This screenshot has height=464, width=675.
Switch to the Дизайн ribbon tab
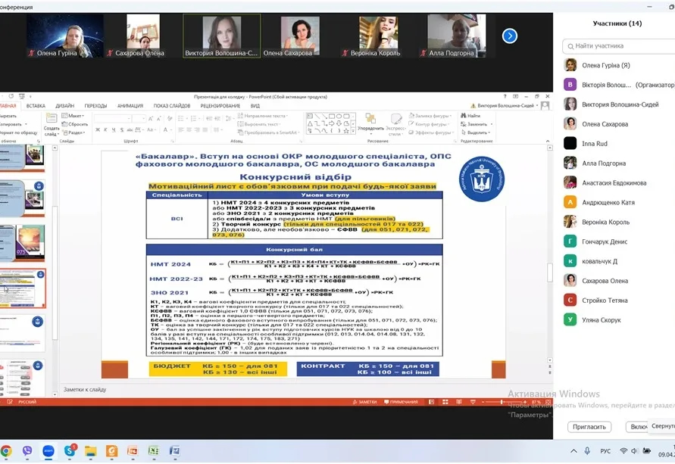pos(64,106)
